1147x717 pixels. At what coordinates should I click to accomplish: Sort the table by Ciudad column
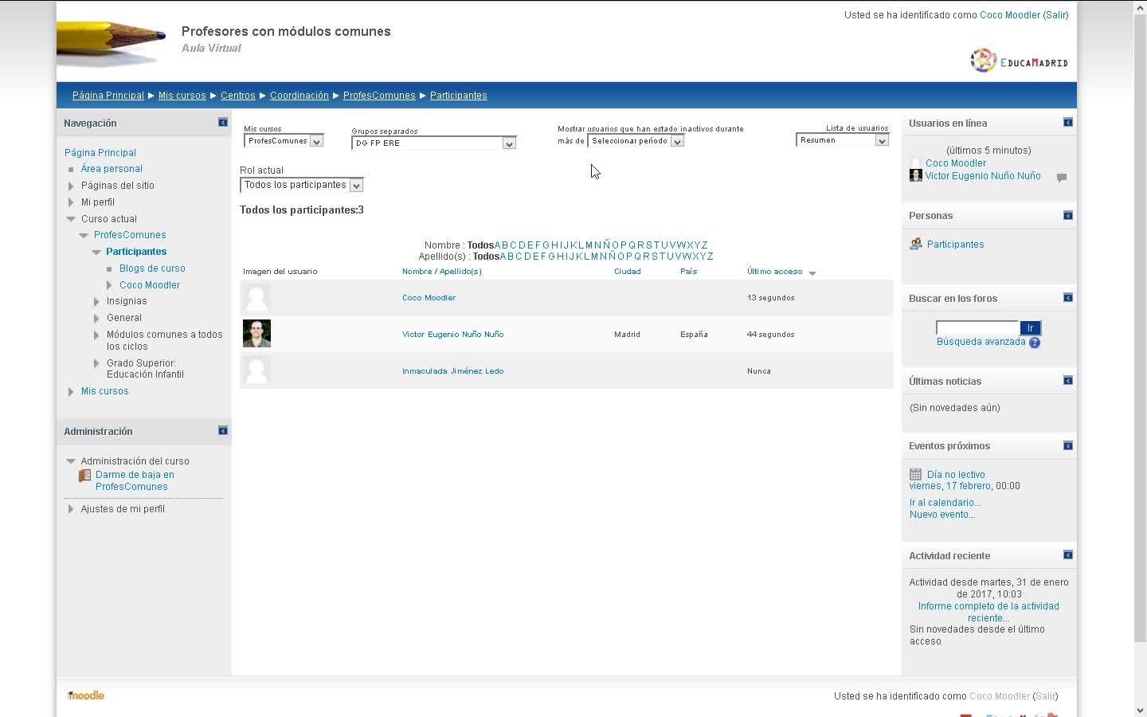tap(628, 272)
